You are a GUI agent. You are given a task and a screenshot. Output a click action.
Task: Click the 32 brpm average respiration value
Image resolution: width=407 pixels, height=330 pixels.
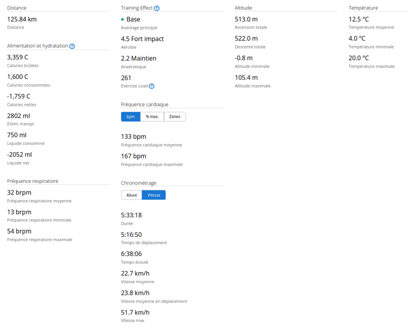pyautogui.click(x=19, y=192)
